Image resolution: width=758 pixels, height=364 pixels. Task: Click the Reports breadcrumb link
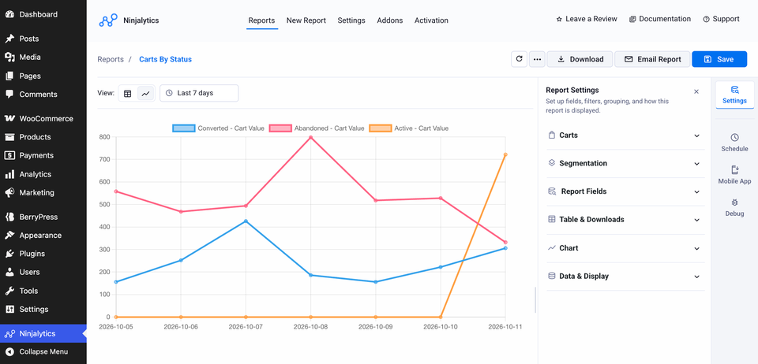coord(111,59)
